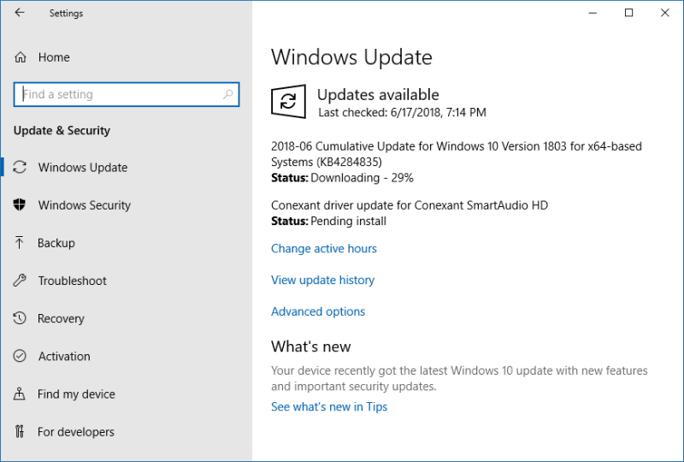This screenshot has height=462, width=684.
Task: Click See what's new in Tips
Action: 329,406
